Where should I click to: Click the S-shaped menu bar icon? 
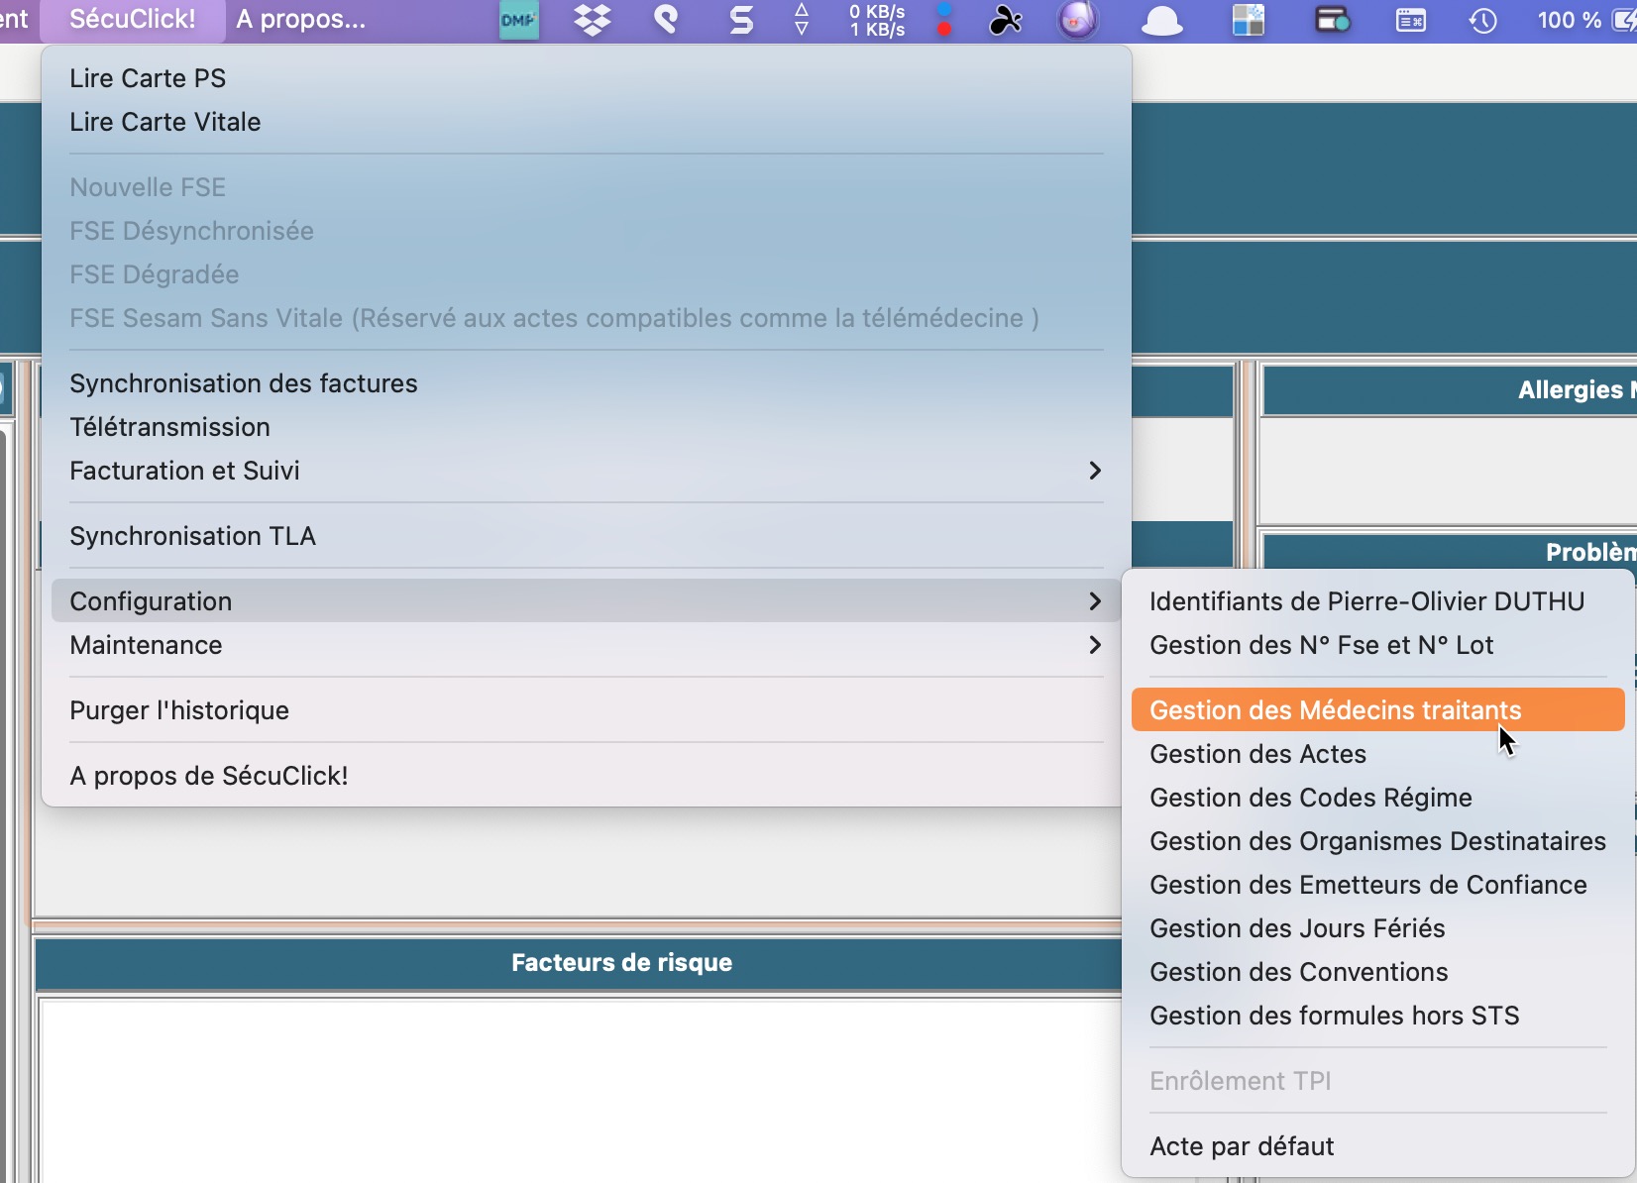(x=741, y=20)
